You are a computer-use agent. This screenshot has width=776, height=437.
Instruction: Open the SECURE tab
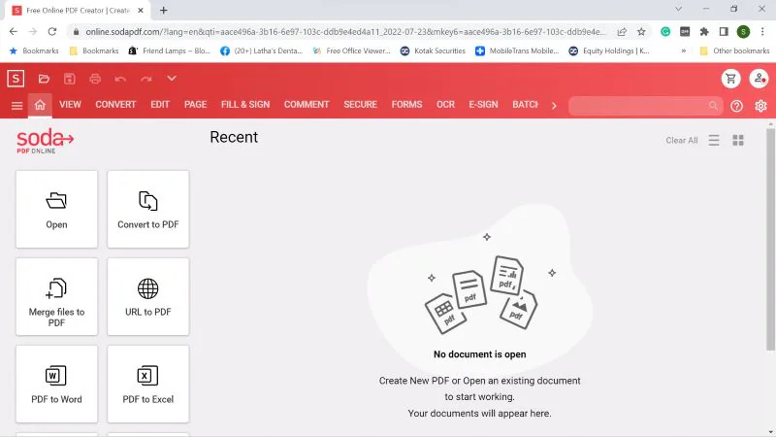[360, 105]
